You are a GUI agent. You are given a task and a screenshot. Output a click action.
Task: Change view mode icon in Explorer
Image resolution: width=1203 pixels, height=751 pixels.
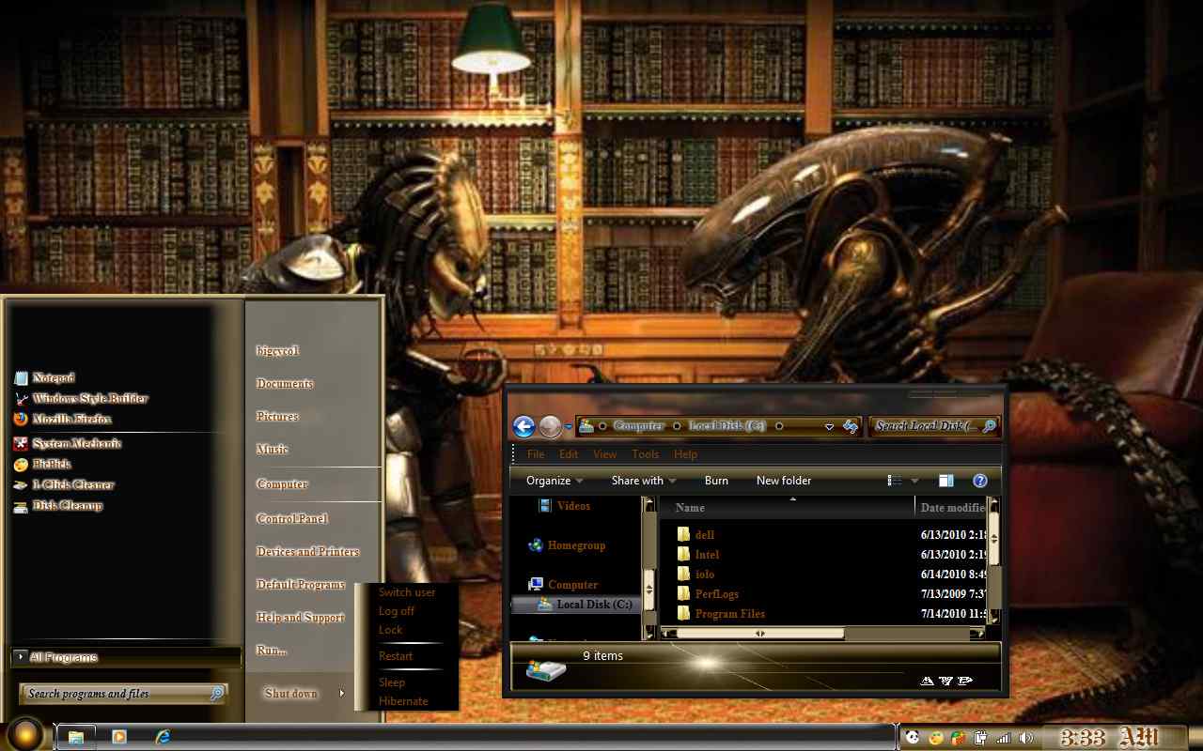895,481
